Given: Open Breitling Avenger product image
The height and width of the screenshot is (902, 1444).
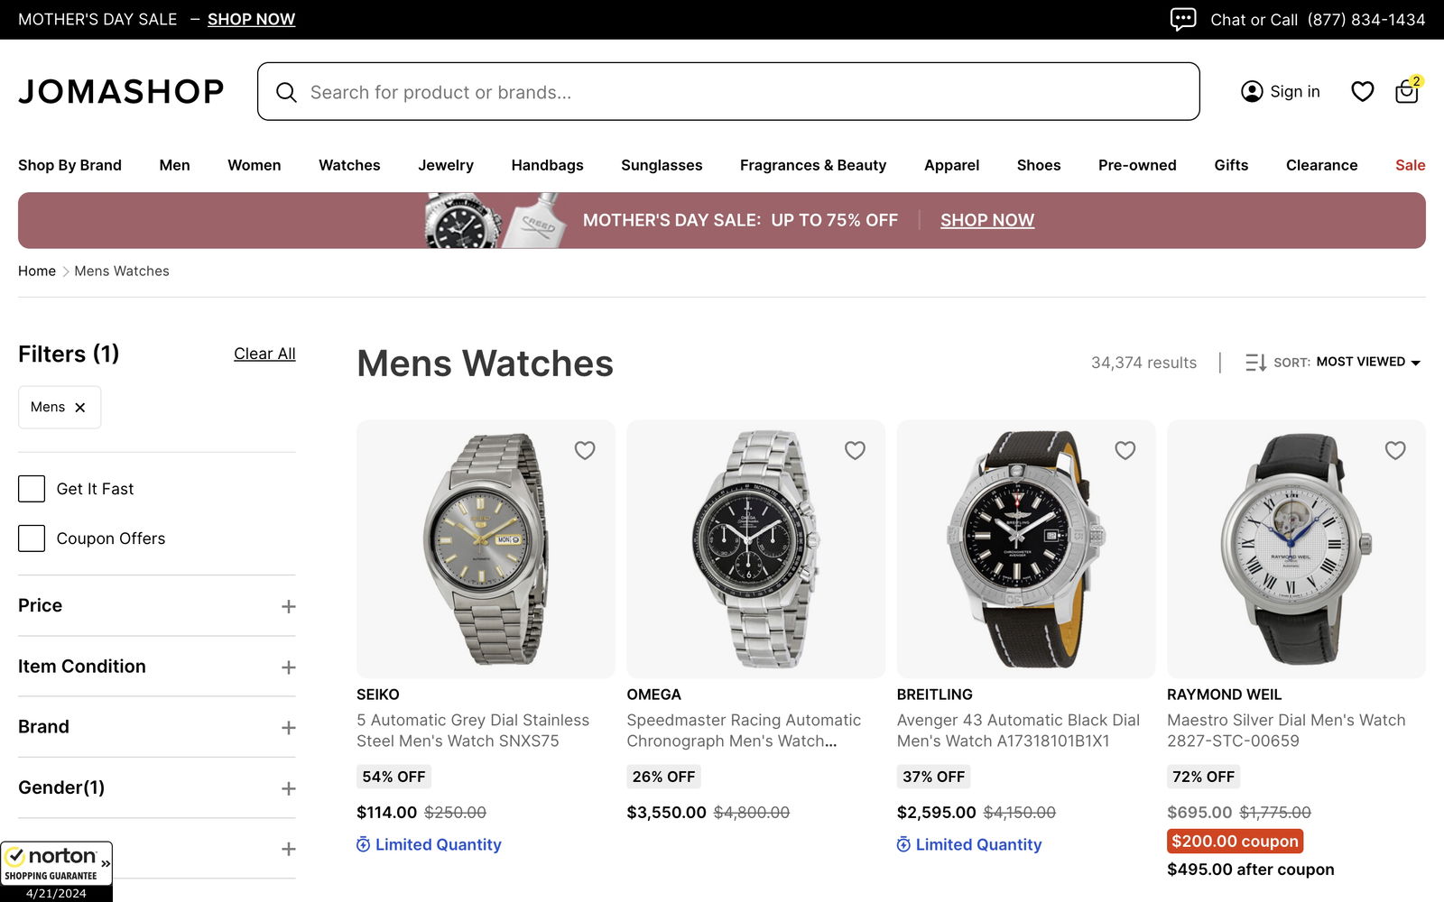Looking at the screenshot, I should point(1026,549).
